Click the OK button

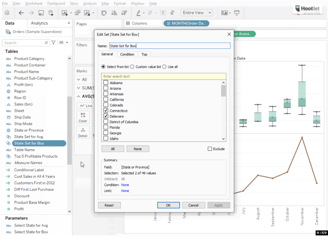click(168, 205)
